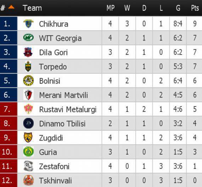Click the blue rank 1 position cell
The width and height of the screenshot is (202, 187).
[9, 23]
